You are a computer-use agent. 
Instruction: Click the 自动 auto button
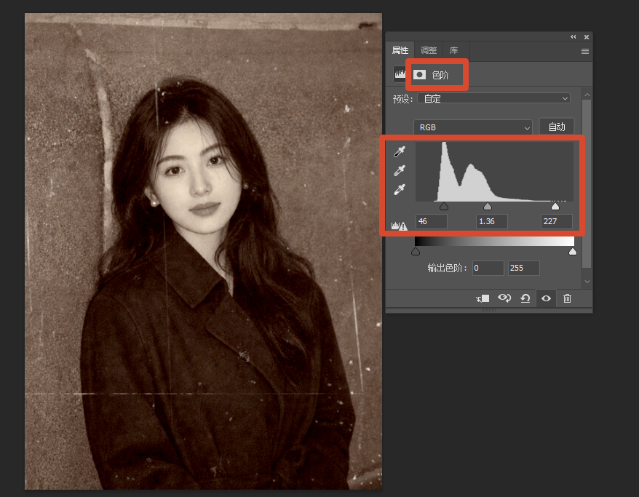[557, 127]
